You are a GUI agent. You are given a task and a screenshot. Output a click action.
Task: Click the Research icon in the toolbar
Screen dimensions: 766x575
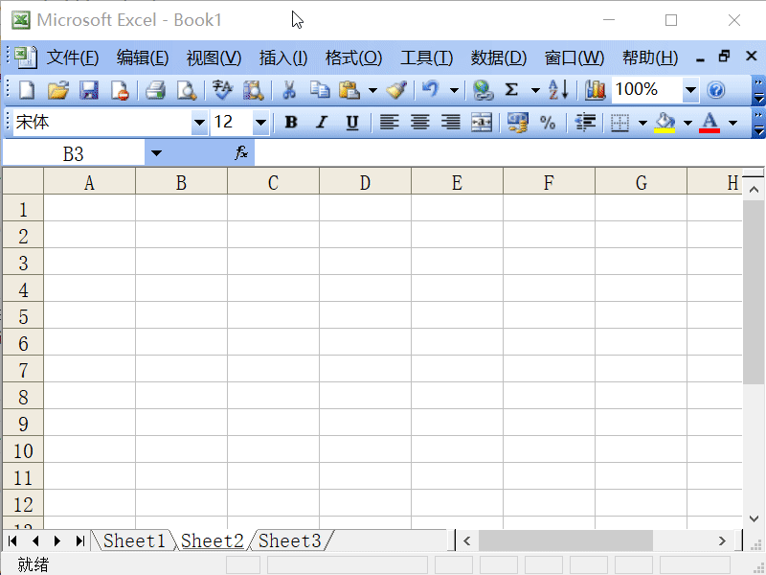pos(254,90)
